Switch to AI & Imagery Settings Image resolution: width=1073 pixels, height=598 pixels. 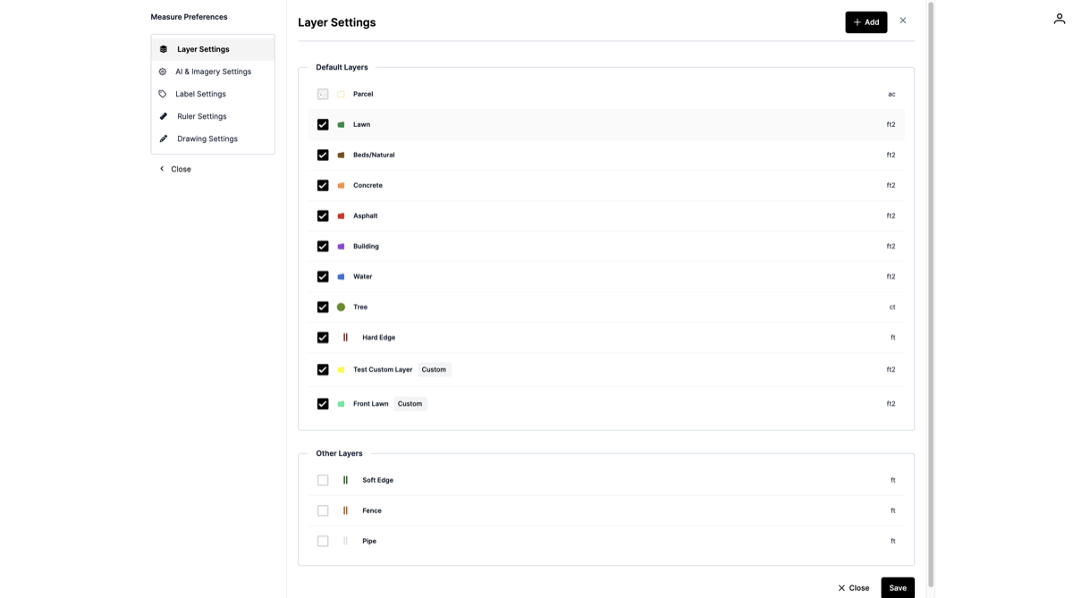coord(213,72)
